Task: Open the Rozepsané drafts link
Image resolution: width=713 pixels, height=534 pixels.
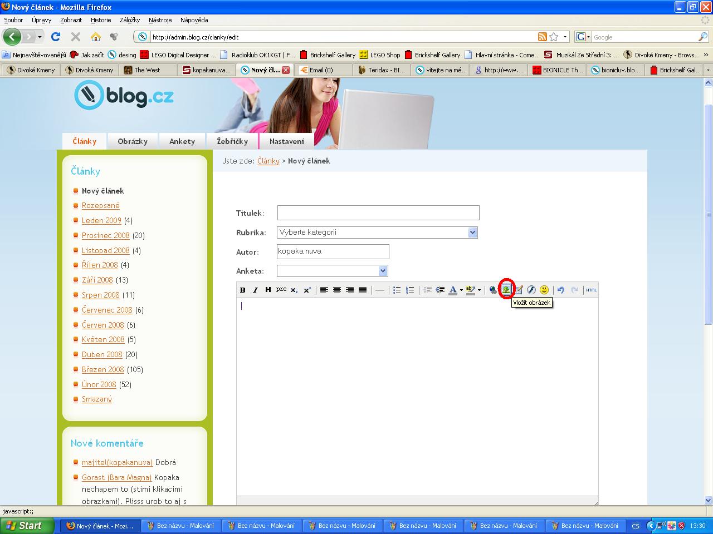Action: click(x=101, y=205)
